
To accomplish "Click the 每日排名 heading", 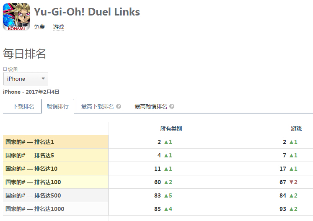I will tap(24, 54).
